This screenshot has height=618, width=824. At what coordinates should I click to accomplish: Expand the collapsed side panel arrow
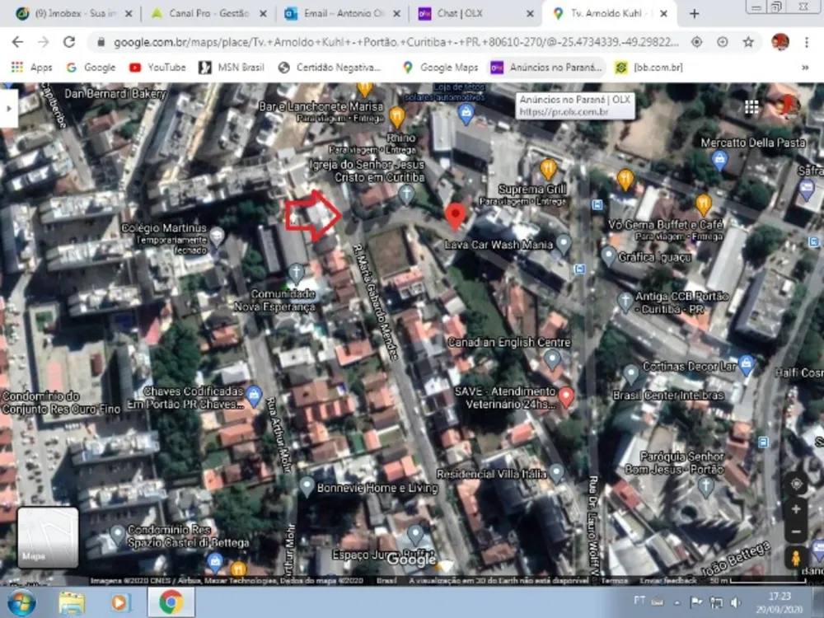pos(8,108)
